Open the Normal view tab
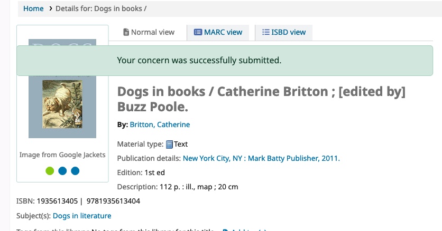 148,32
